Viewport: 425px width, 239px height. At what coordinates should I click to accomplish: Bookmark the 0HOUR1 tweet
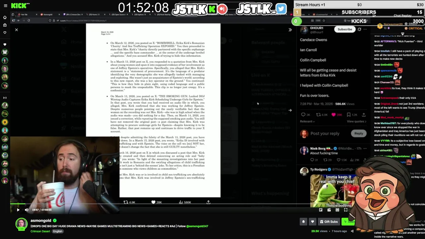349,115
